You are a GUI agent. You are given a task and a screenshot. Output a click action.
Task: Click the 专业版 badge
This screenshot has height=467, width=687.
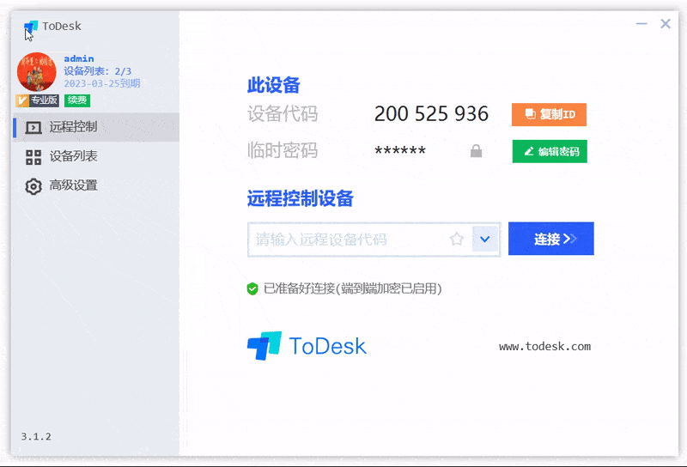click(37, 100)
